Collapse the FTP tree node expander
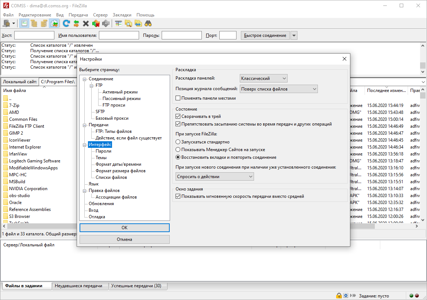This screenshot has height=300, width=427. 92,85
